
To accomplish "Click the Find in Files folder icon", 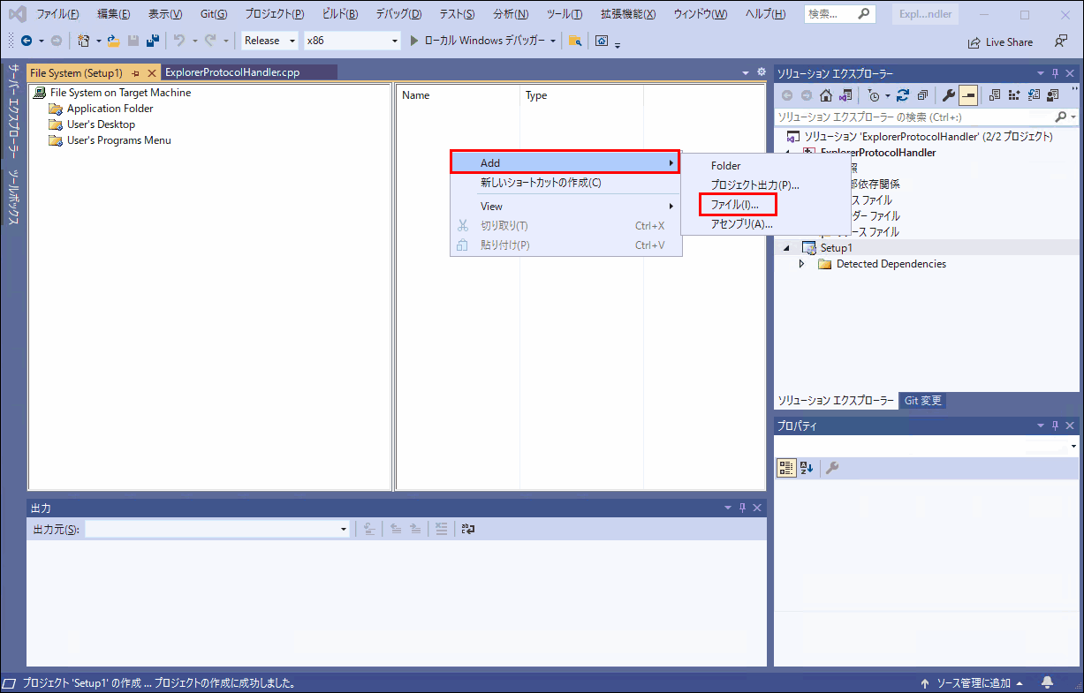I will click(x=575, y=41).
